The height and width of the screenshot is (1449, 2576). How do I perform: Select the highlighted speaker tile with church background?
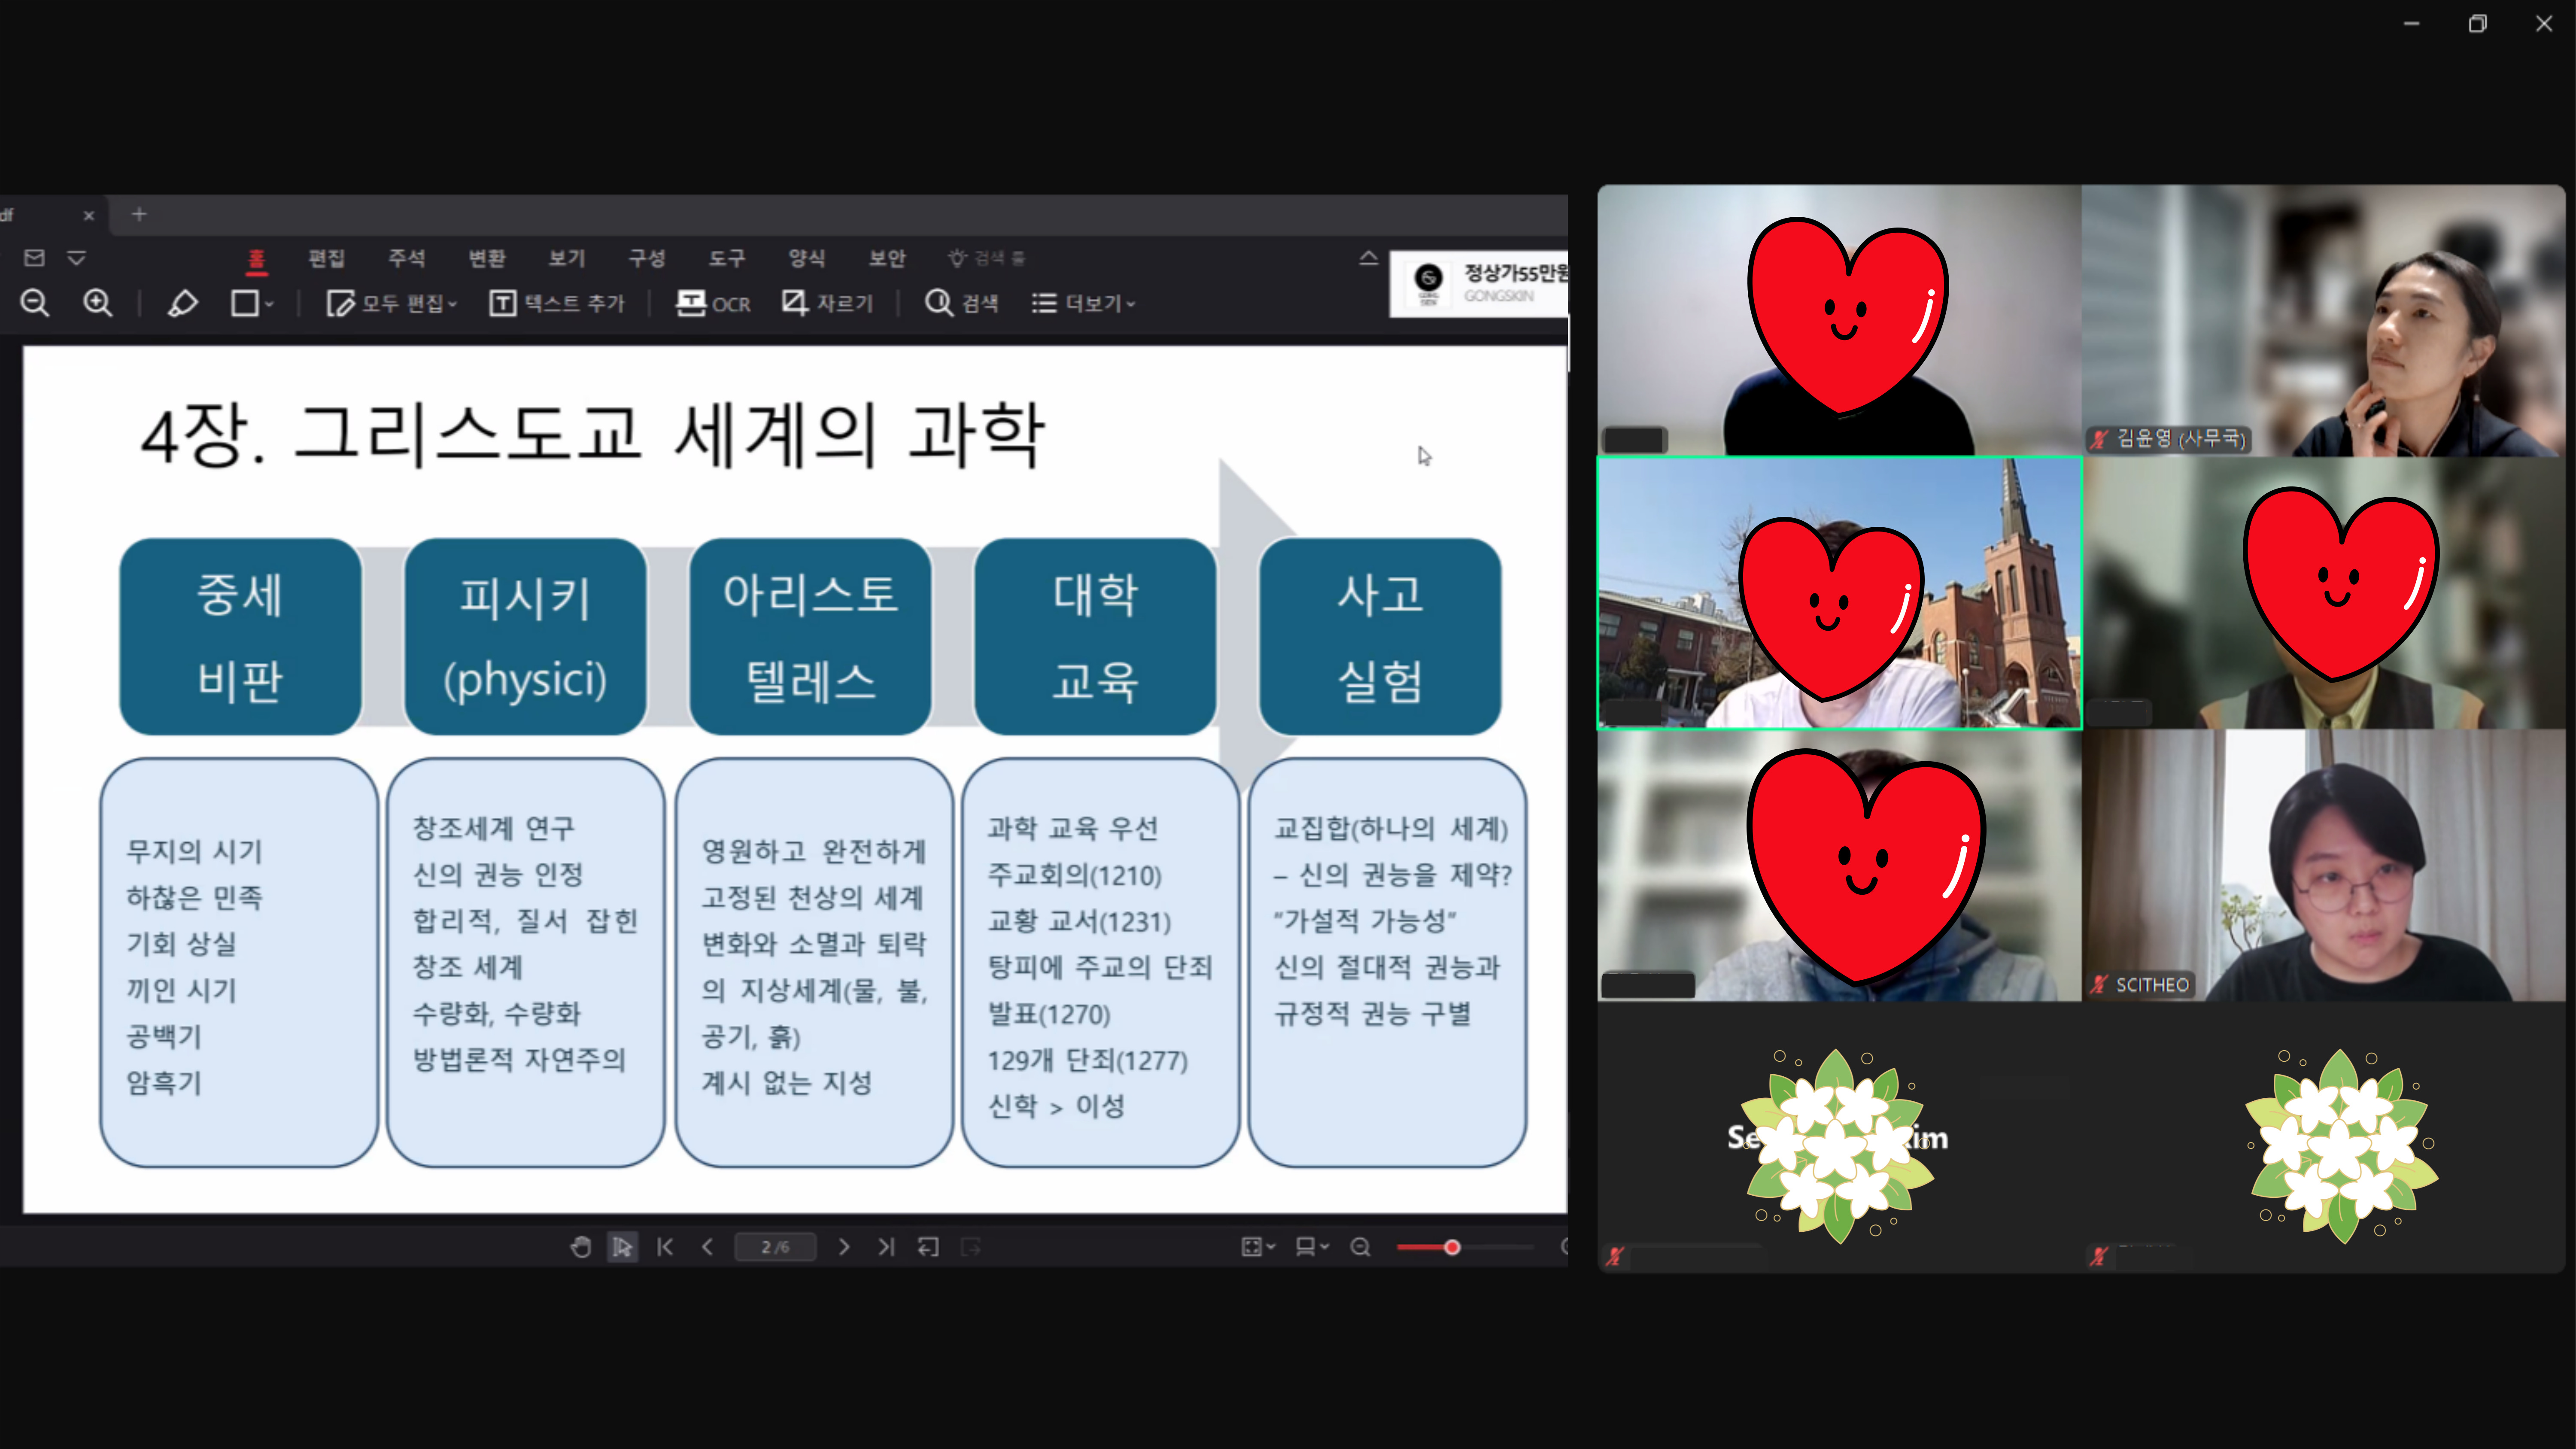(1840, 593)
